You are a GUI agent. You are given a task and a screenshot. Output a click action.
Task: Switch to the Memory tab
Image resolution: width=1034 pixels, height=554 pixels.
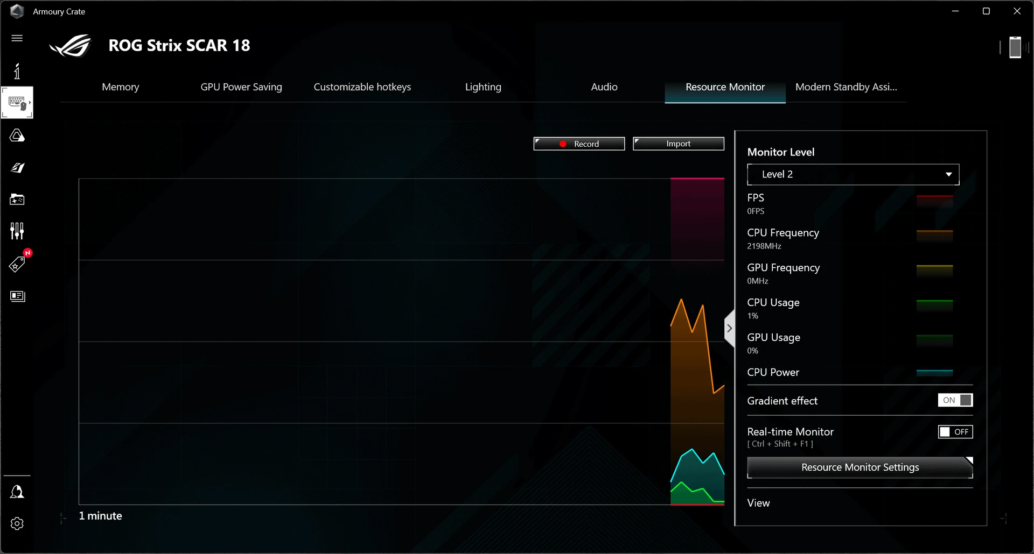[x=121, y=87]
